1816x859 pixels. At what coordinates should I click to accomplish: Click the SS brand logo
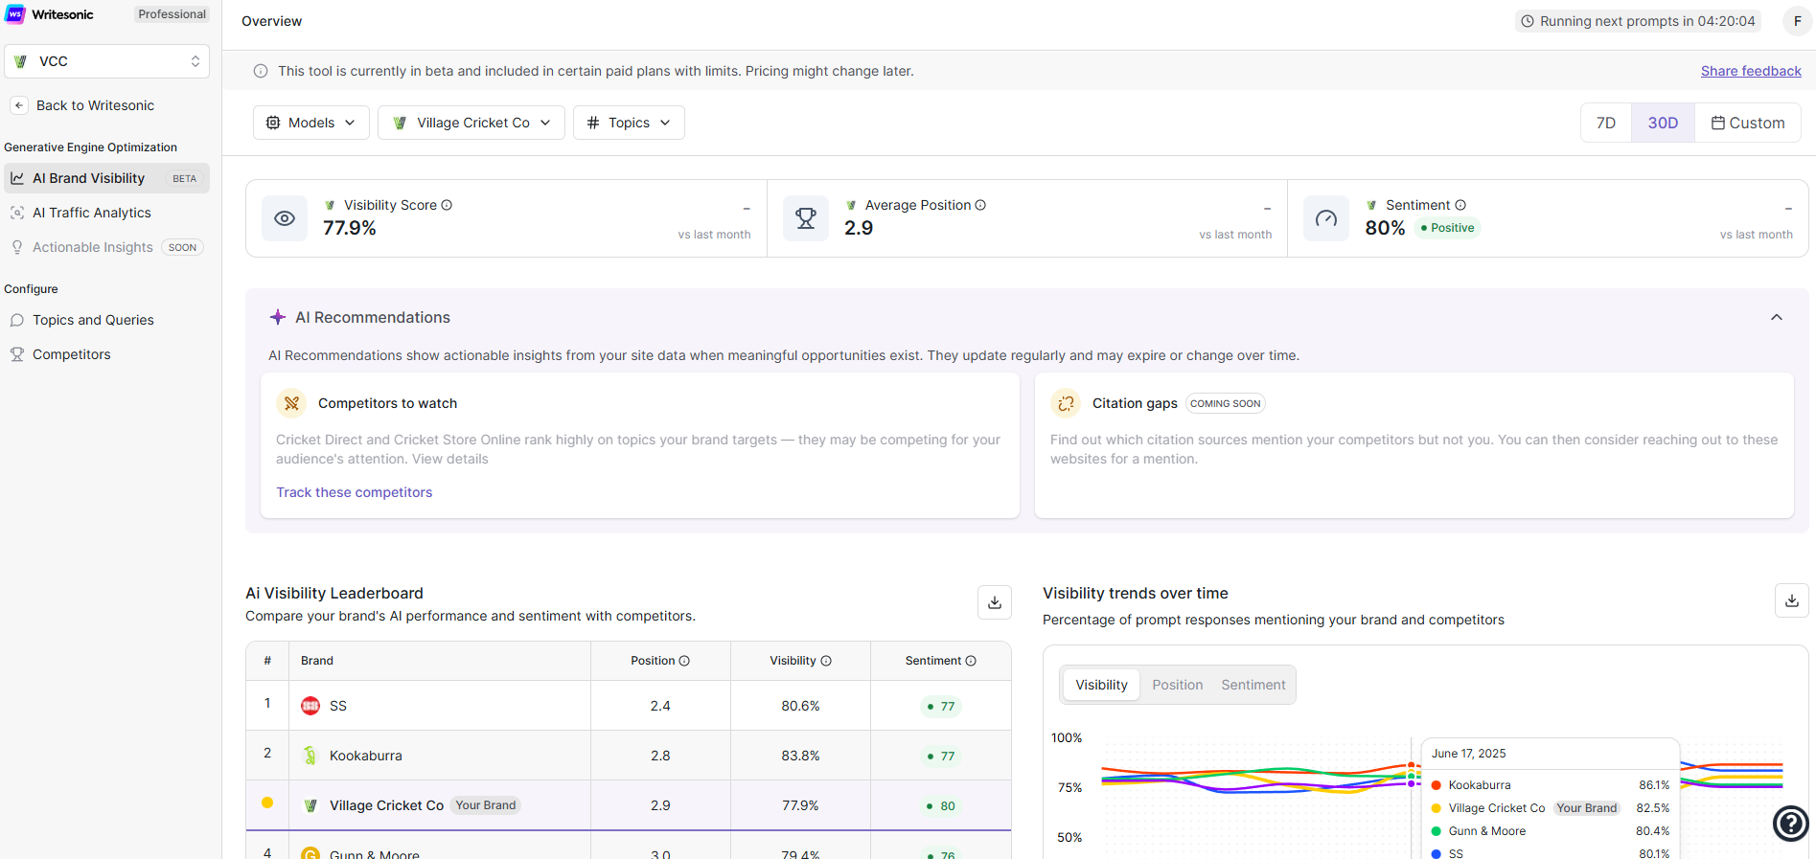310,706
